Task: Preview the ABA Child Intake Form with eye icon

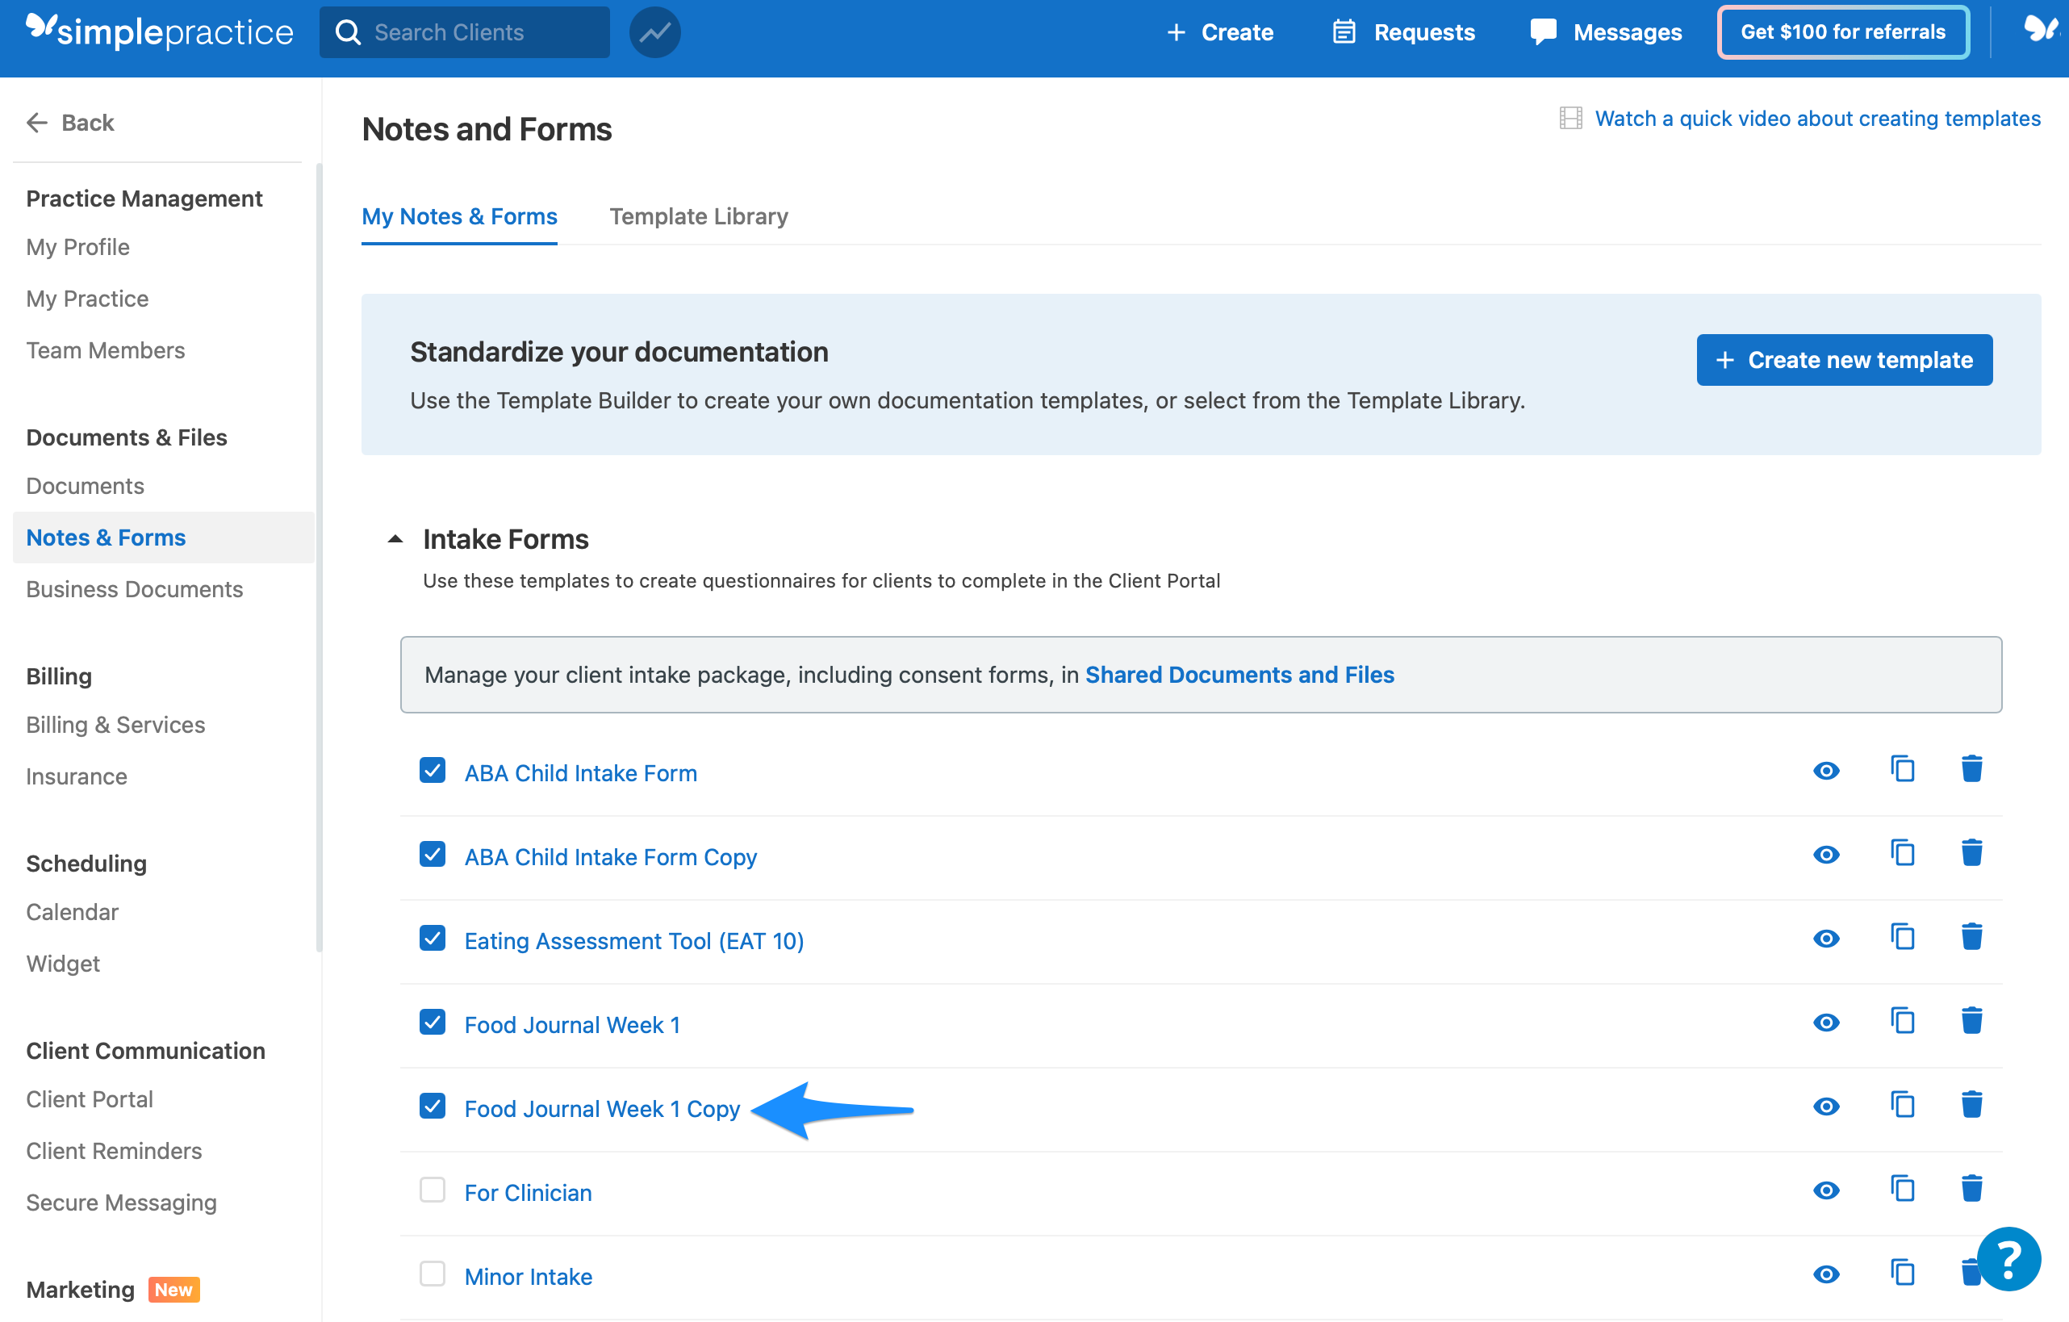Action: [x=1826, y=771]
